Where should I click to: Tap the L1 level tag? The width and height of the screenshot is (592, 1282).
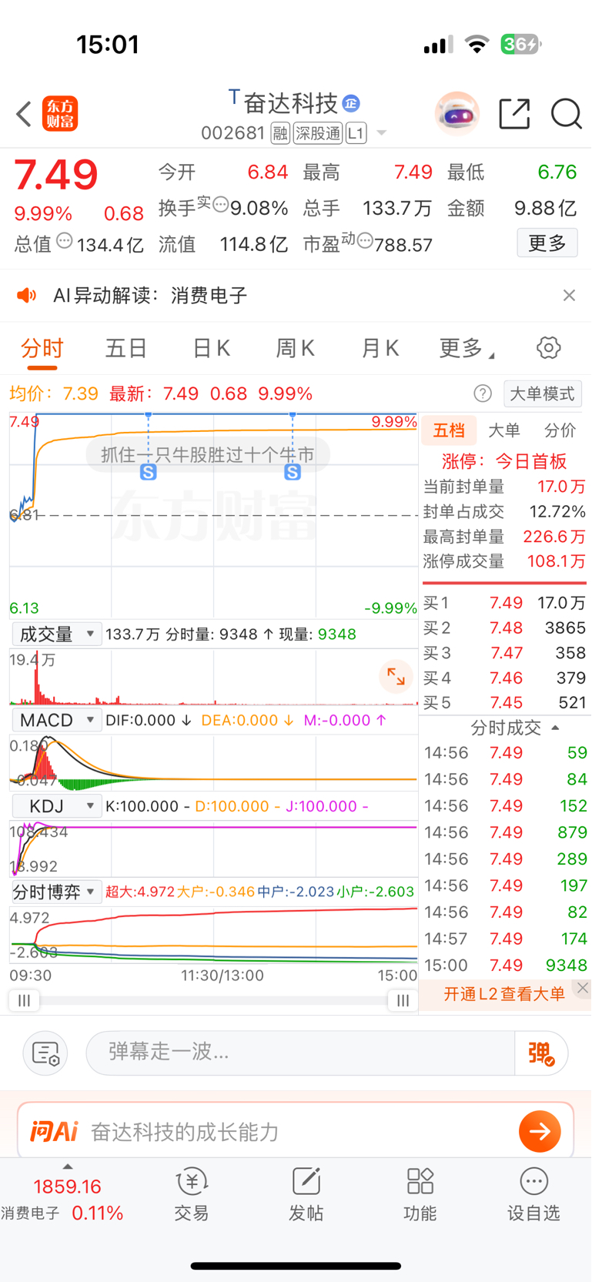[356, 133]
